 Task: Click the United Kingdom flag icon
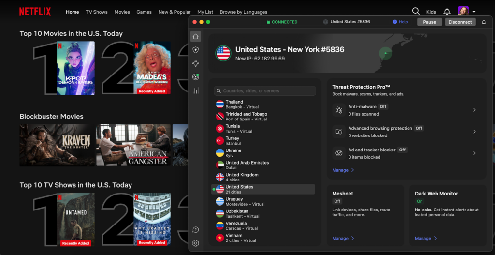point(220,177)
